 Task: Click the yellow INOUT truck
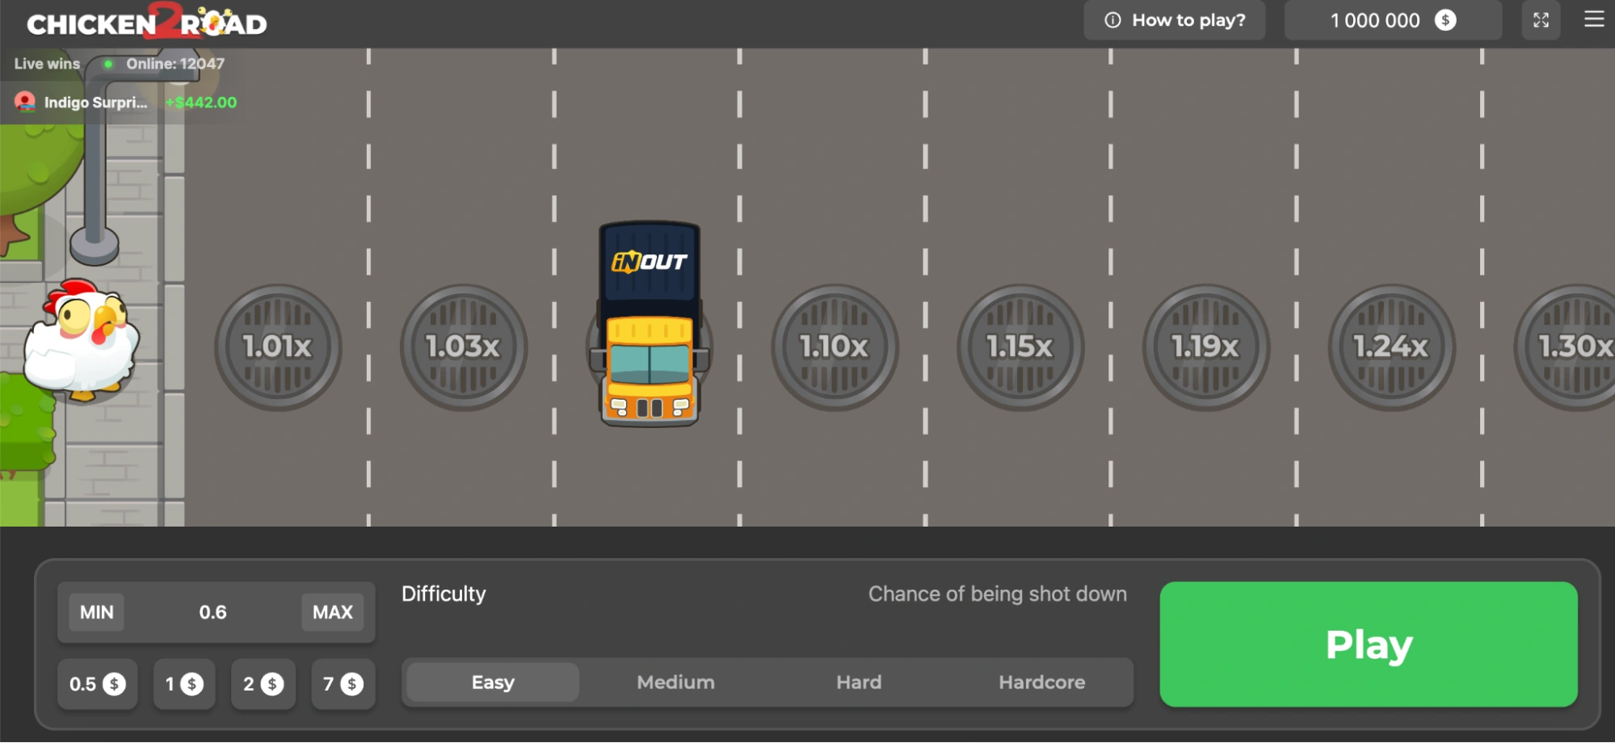650,325
